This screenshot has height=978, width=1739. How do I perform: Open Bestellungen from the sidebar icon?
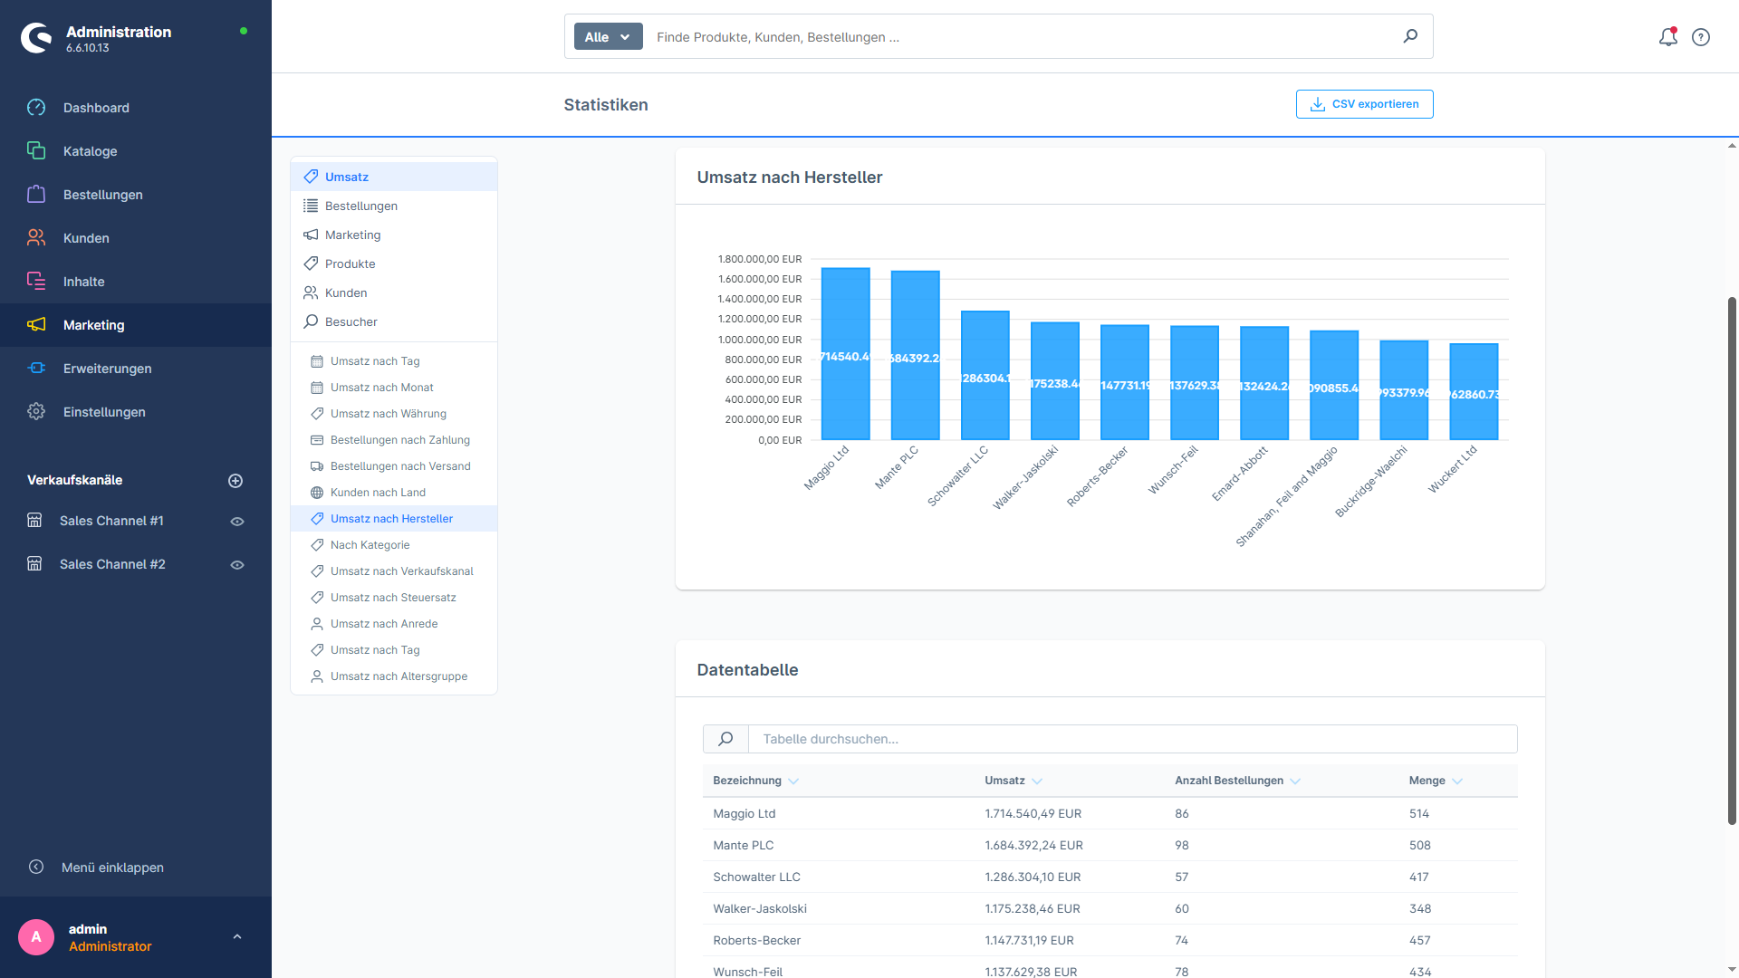(36, 194)
